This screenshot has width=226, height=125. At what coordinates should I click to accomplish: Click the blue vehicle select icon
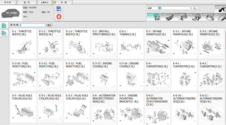point(59,9)
